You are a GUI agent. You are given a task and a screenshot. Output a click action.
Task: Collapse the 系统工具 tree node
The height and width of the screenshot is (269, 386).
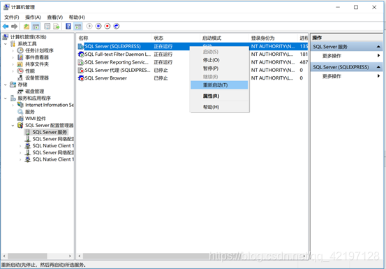point(6,44)
